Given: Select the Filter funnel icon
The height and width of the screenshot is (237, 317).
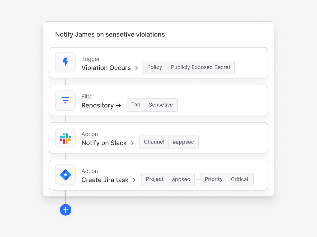Looking at the screenshot, I should pos(65,100).
